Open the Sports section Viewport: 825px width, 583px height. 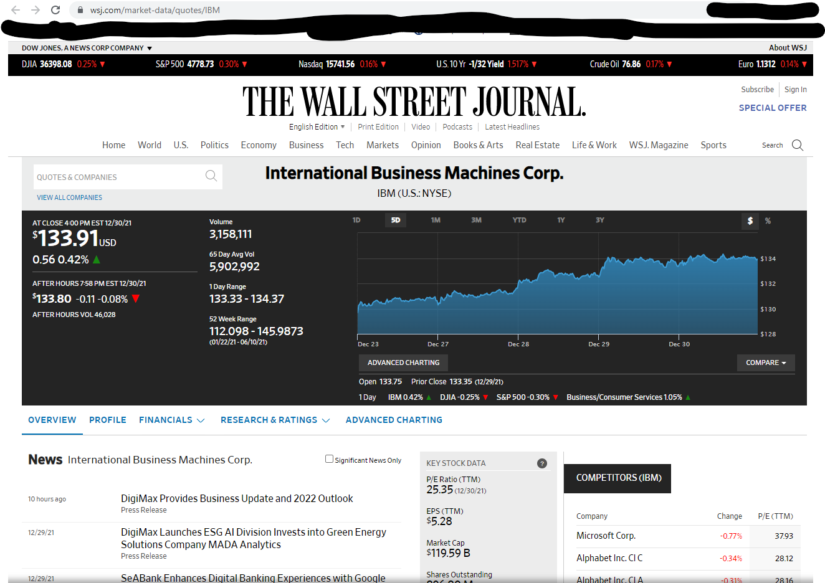point(713,145)
